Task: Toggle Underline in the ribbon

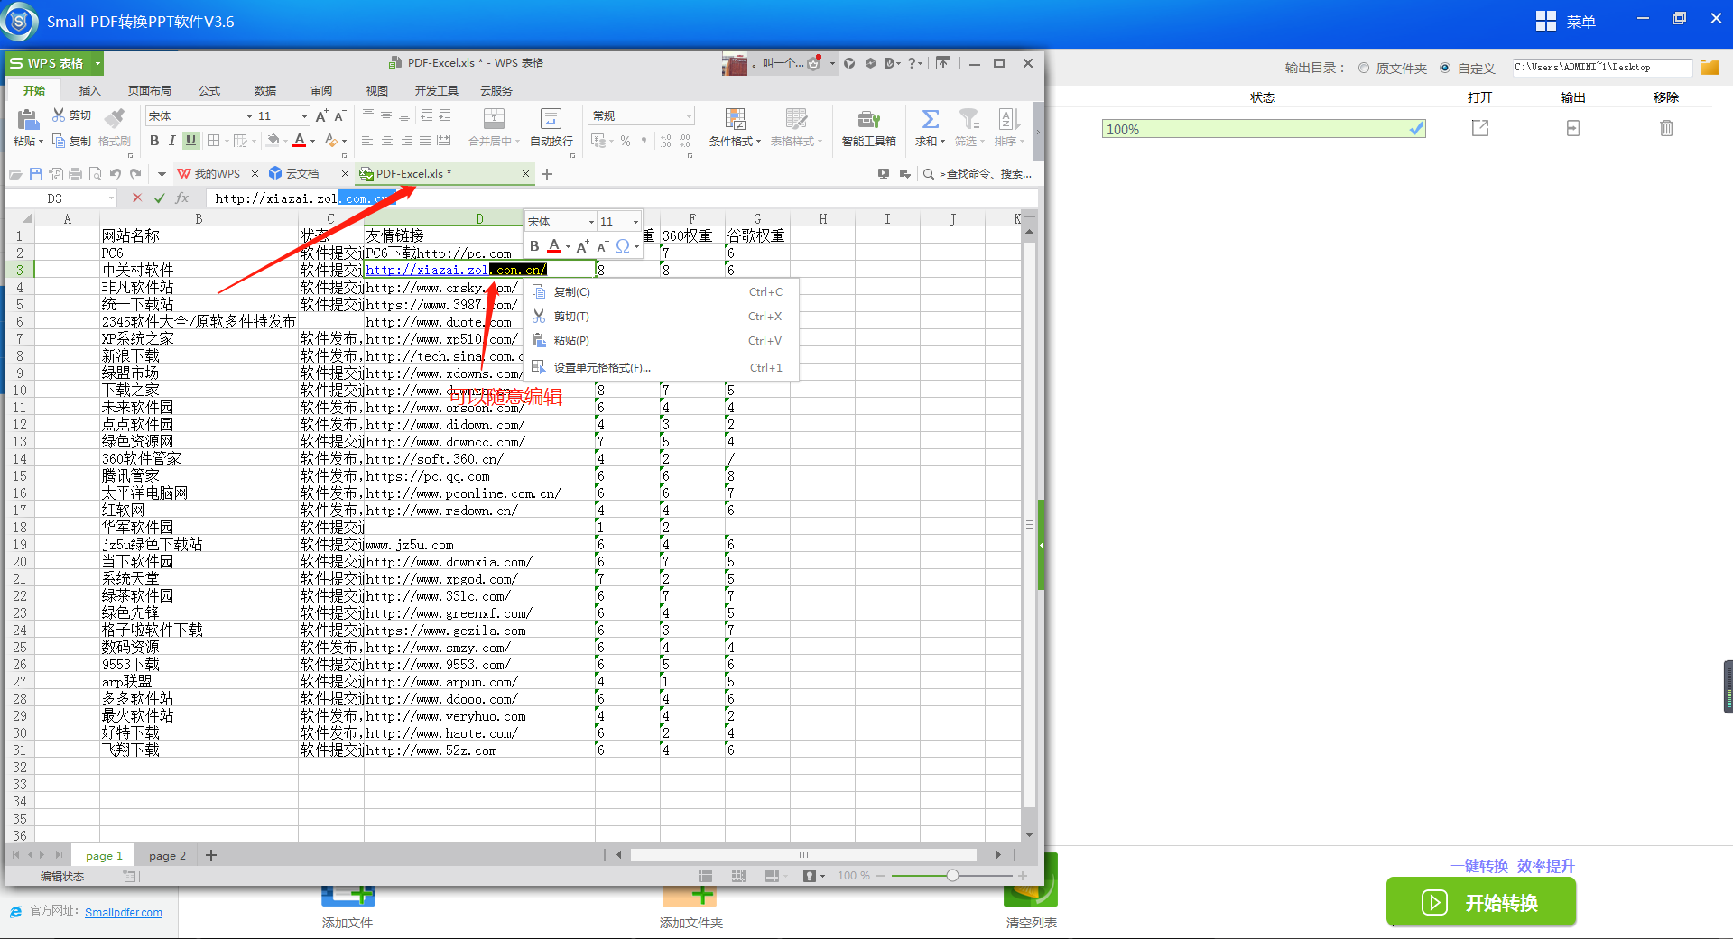Action: click(190, 141)
